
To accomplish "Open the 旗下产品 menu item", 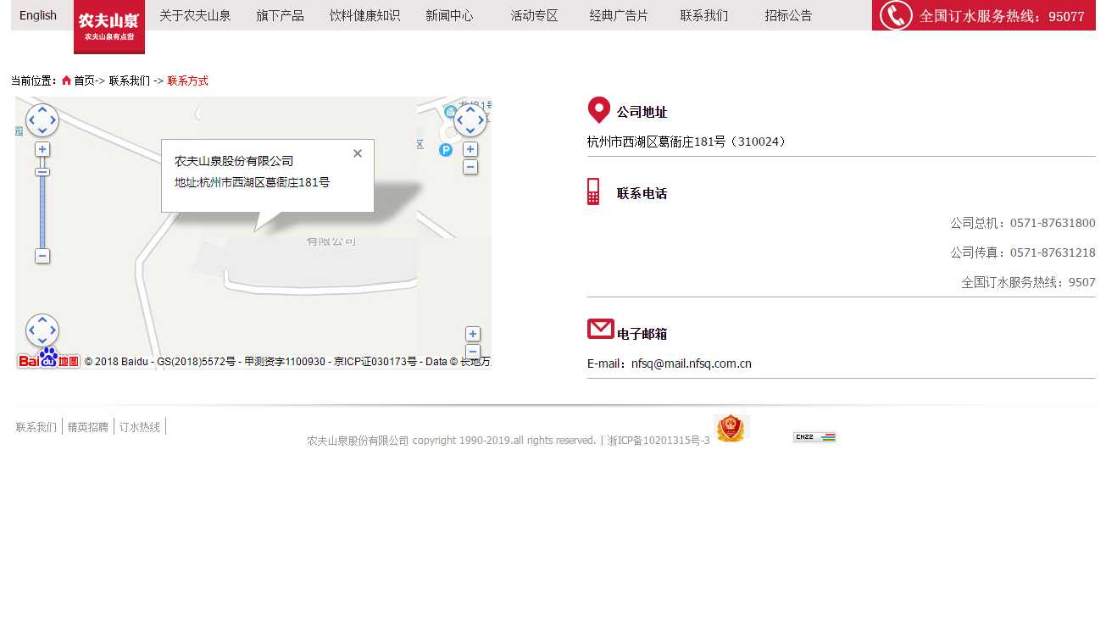I will tap(281, 15).
